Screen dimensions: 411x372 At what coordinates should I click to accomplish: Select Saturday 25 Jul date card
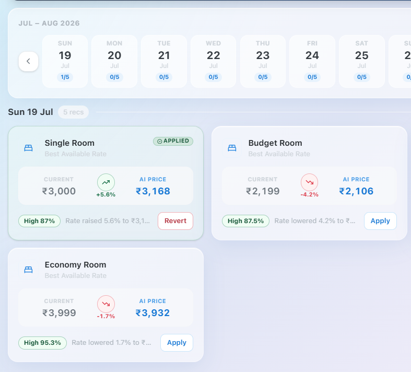pos(362,61)
